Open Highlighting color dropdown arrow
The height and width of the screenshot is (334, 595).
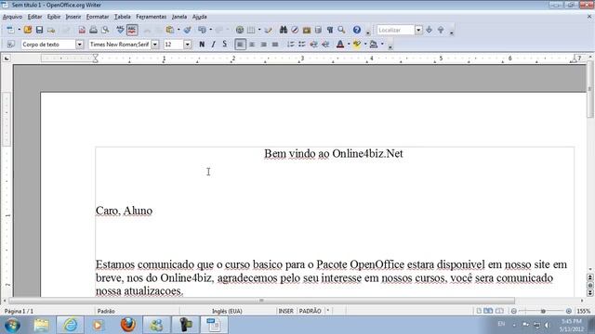coord(365,45)
